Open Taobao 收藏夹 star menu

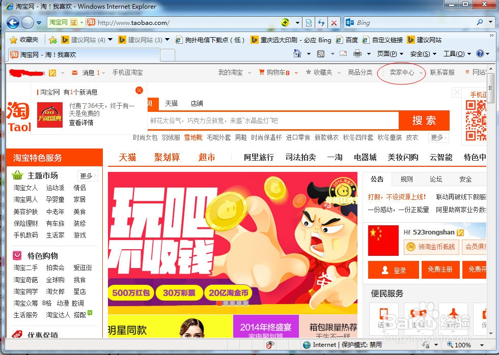pyautogui.click(x=323, y=72)
